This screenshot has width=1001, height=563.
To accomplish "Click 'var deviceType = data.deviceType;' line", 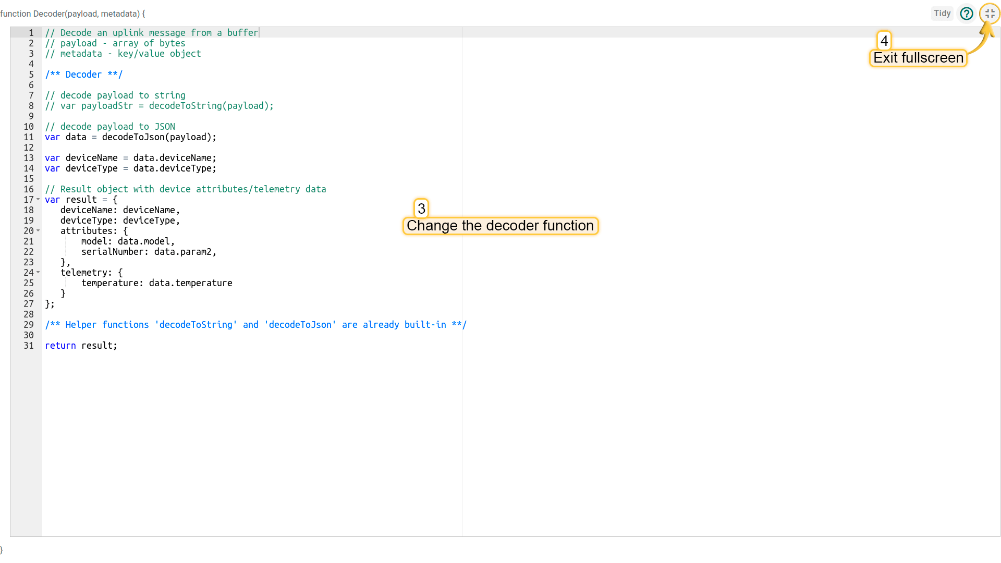I will pyautogui.click(x=130, y=168).
